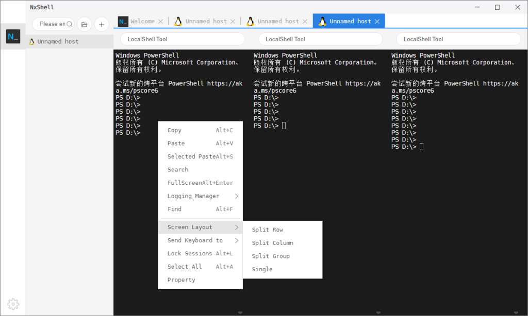
Task: Click the plus icon to add a new session
Action: tap(101, 24)
